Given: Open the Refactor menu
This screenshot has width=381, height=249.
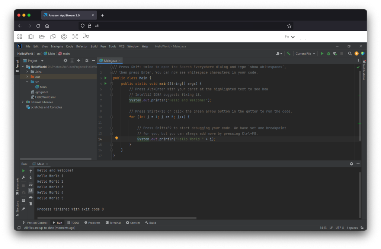Looking at the screenshot, I should [82, 46].
